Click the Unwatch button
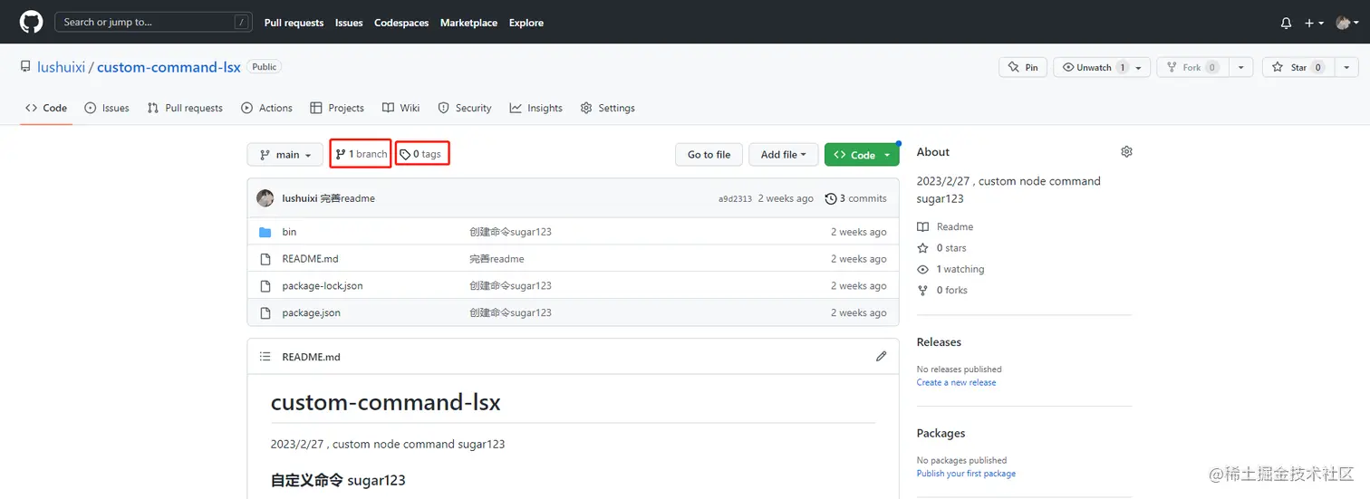This screenshot has width=1370, height=499. tap(1093, 67)
